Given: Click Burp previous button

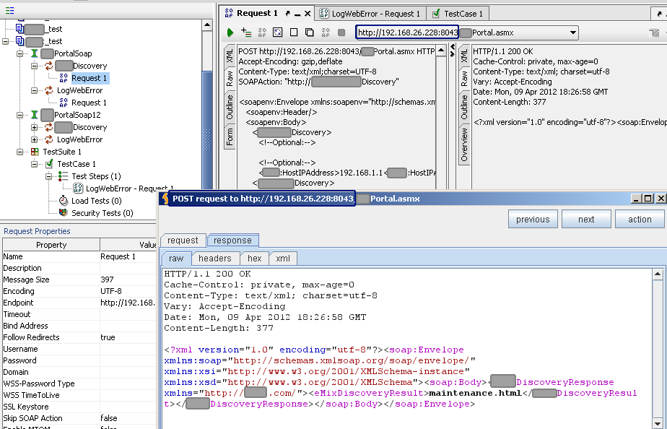Looking at the screenshot, I should point(533,219).
